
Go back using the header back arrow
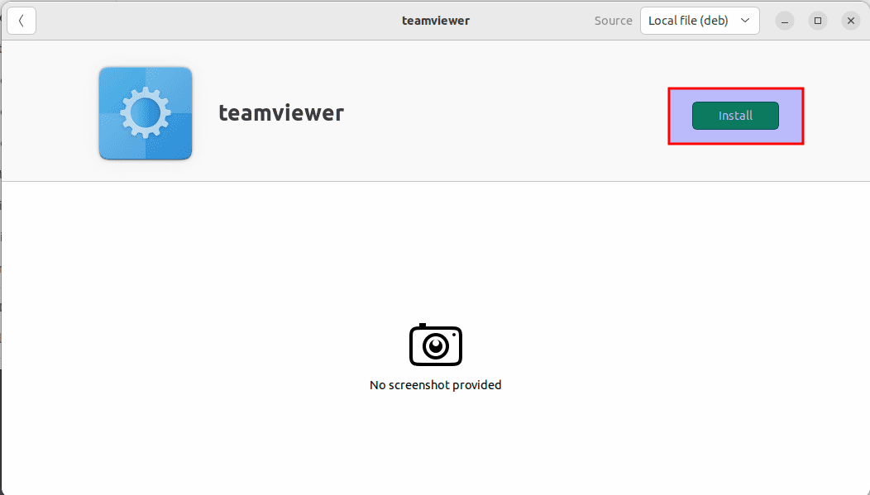[x=22, y=21]
